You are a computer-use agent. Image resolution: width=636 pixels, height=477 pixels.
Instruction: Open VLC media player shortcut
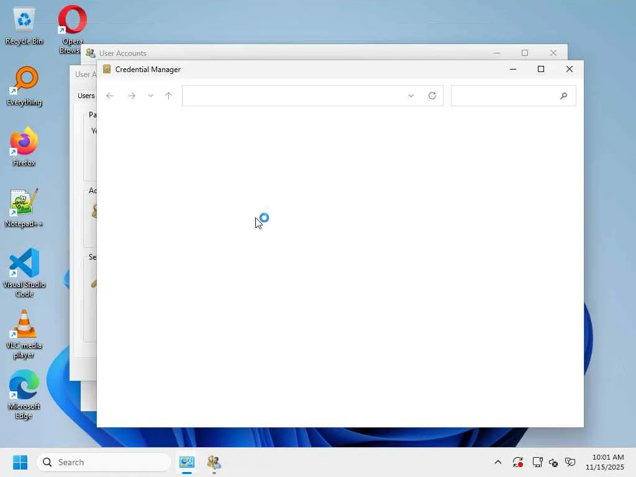(x=24, y=334)
